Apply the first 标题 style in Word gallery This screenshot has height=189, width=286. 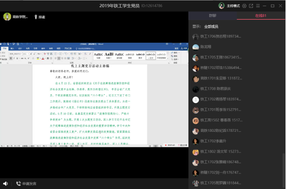pos(98,56)
